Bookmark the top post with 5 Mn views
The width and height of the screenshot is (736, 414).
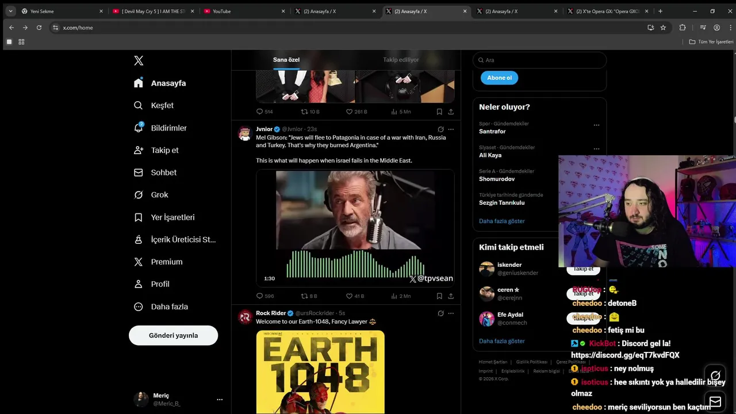tap(439, 112)
